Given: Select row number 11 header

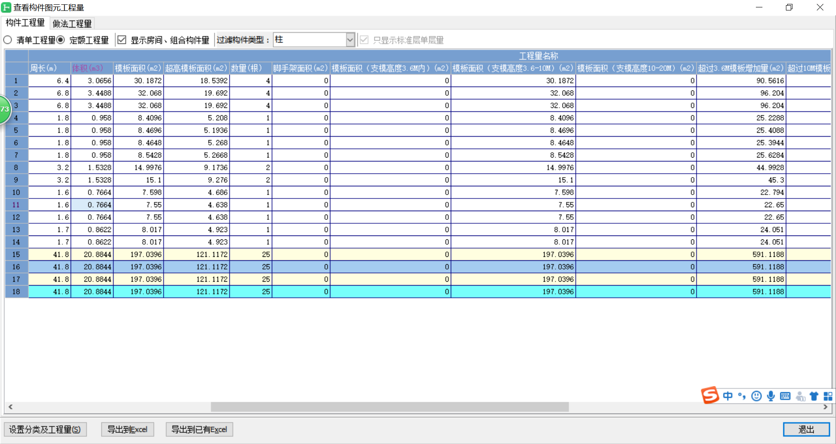Looking at the screenshot, I should coord(17,205).
